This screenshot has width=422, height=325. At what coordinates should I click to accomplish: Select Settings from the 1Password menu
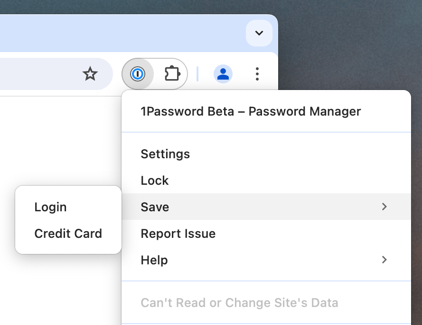[165, 154]
